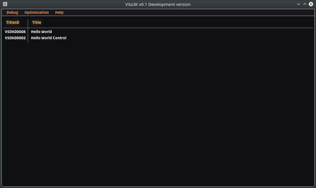Screen dimensions: 316x188
Task: Open the Debug menu
Action: tap(12, 12)
